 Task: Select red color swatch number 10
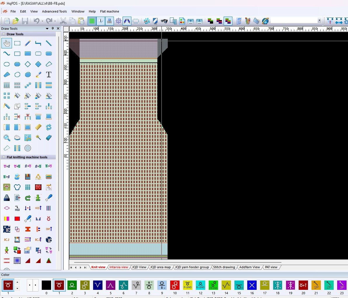tap(175, 285)
